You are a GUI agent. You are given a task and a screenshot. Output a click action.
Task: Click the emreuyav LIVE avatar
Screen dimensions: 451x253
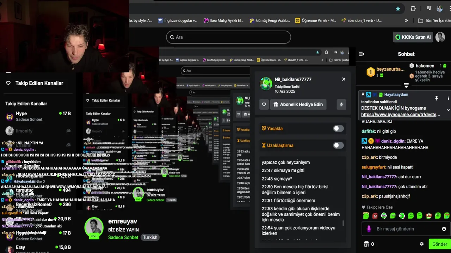(94, 227)
